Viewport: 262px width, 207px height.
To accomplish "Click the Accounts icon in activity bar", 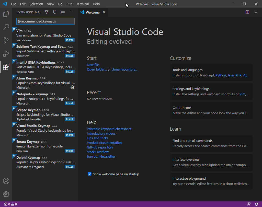I will click(6, 181).
